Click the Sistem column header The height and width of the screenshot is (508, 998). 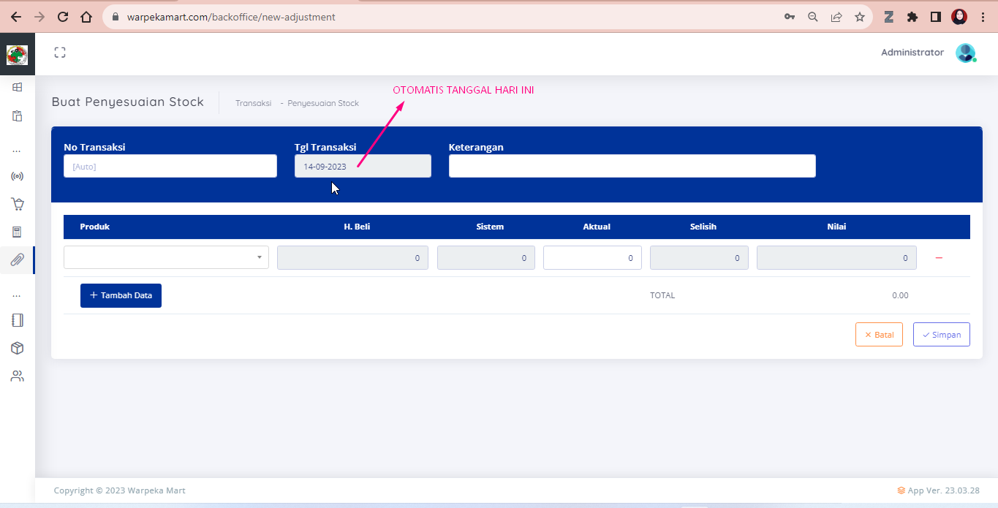pyautogui.click(x=490, y=227)
